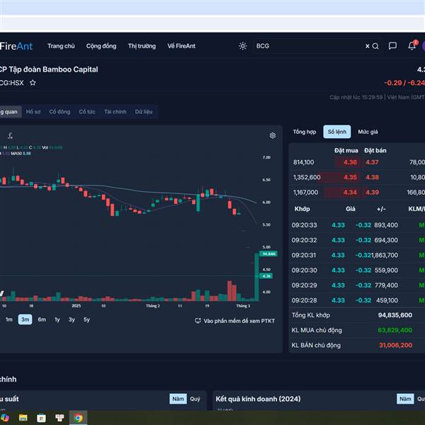Click Đặt bán column header

[x=375, y=150]
